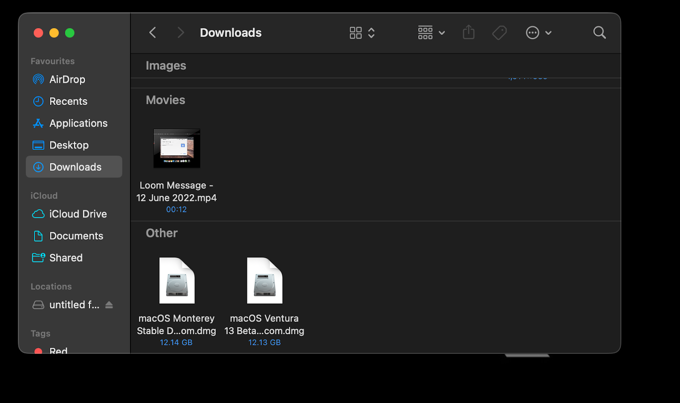Click the Shared folder icon

pos(38,258)
